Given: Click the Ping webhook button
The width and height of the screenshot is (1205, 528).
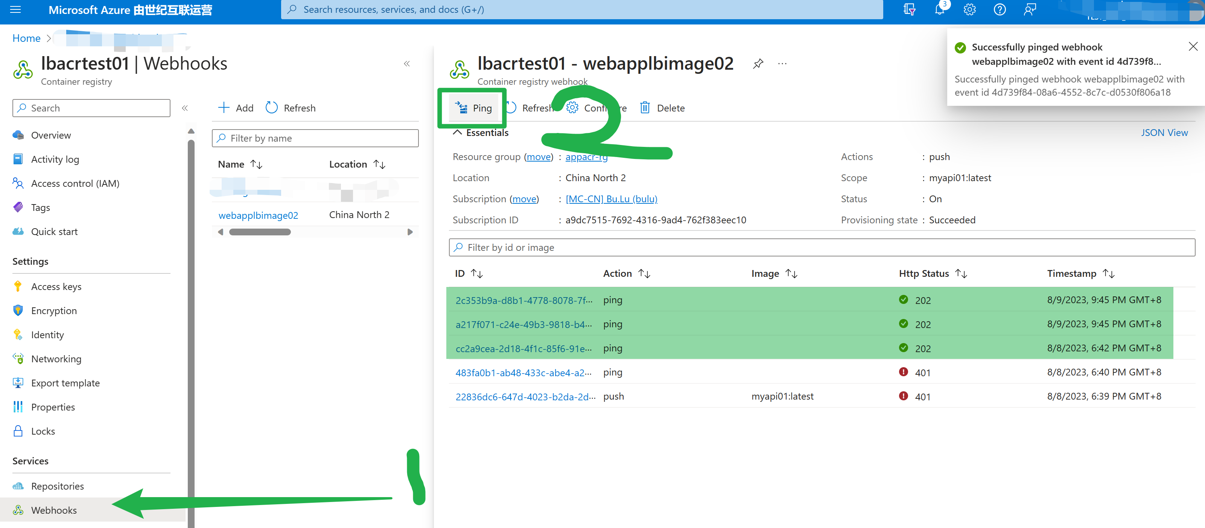Looking at the screenshot, I should 473,108.
